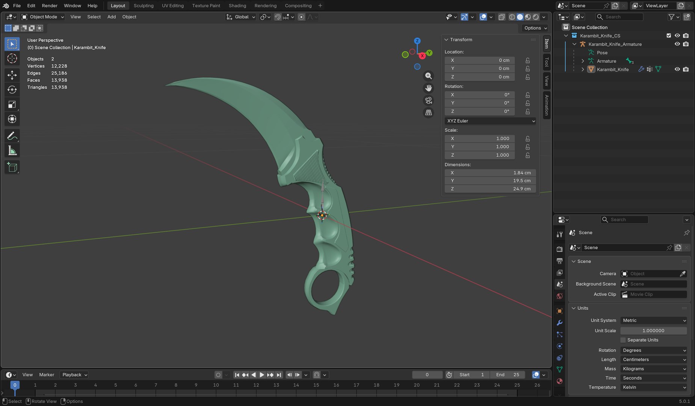The image size is (695, 406).
Task: Select the Measure tool
Action: [x=12, y=151]
